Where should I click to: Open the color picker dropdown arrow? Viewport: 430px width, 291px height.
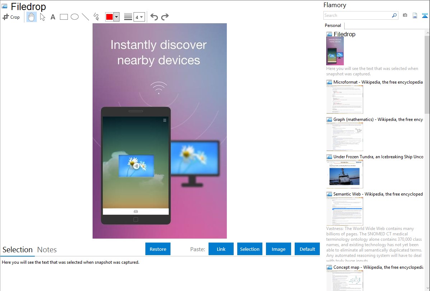117,17
